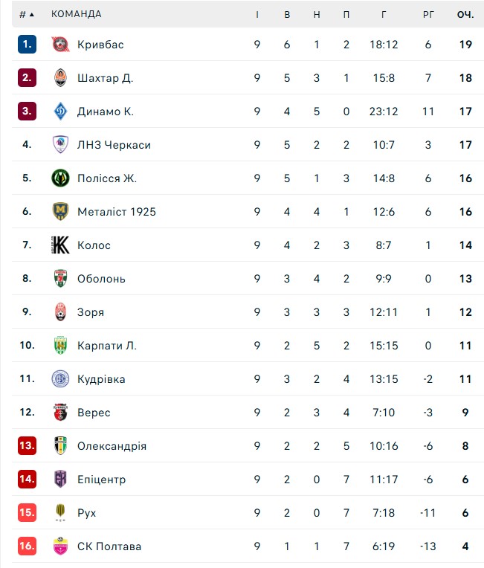Click the Колос black K logo
This screenshot has height=568, width=484.
click(x=60, y=245)
